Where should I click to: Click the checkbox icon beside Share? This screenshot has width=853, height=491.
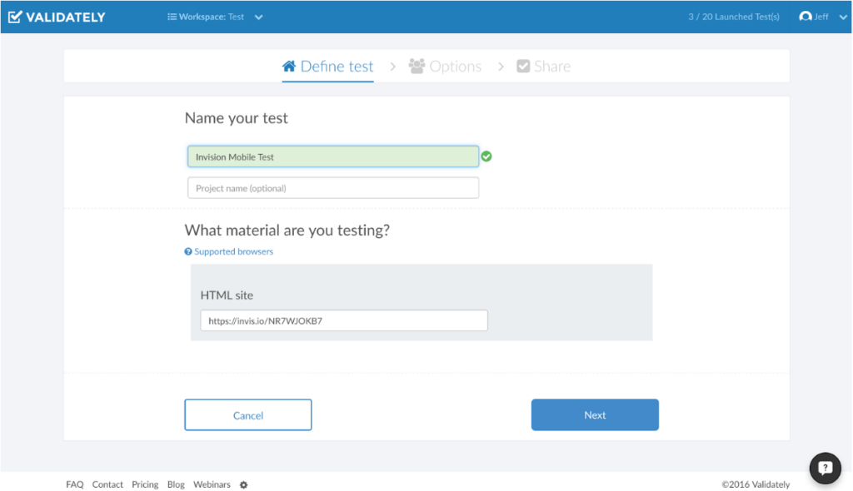click(523, 67)
